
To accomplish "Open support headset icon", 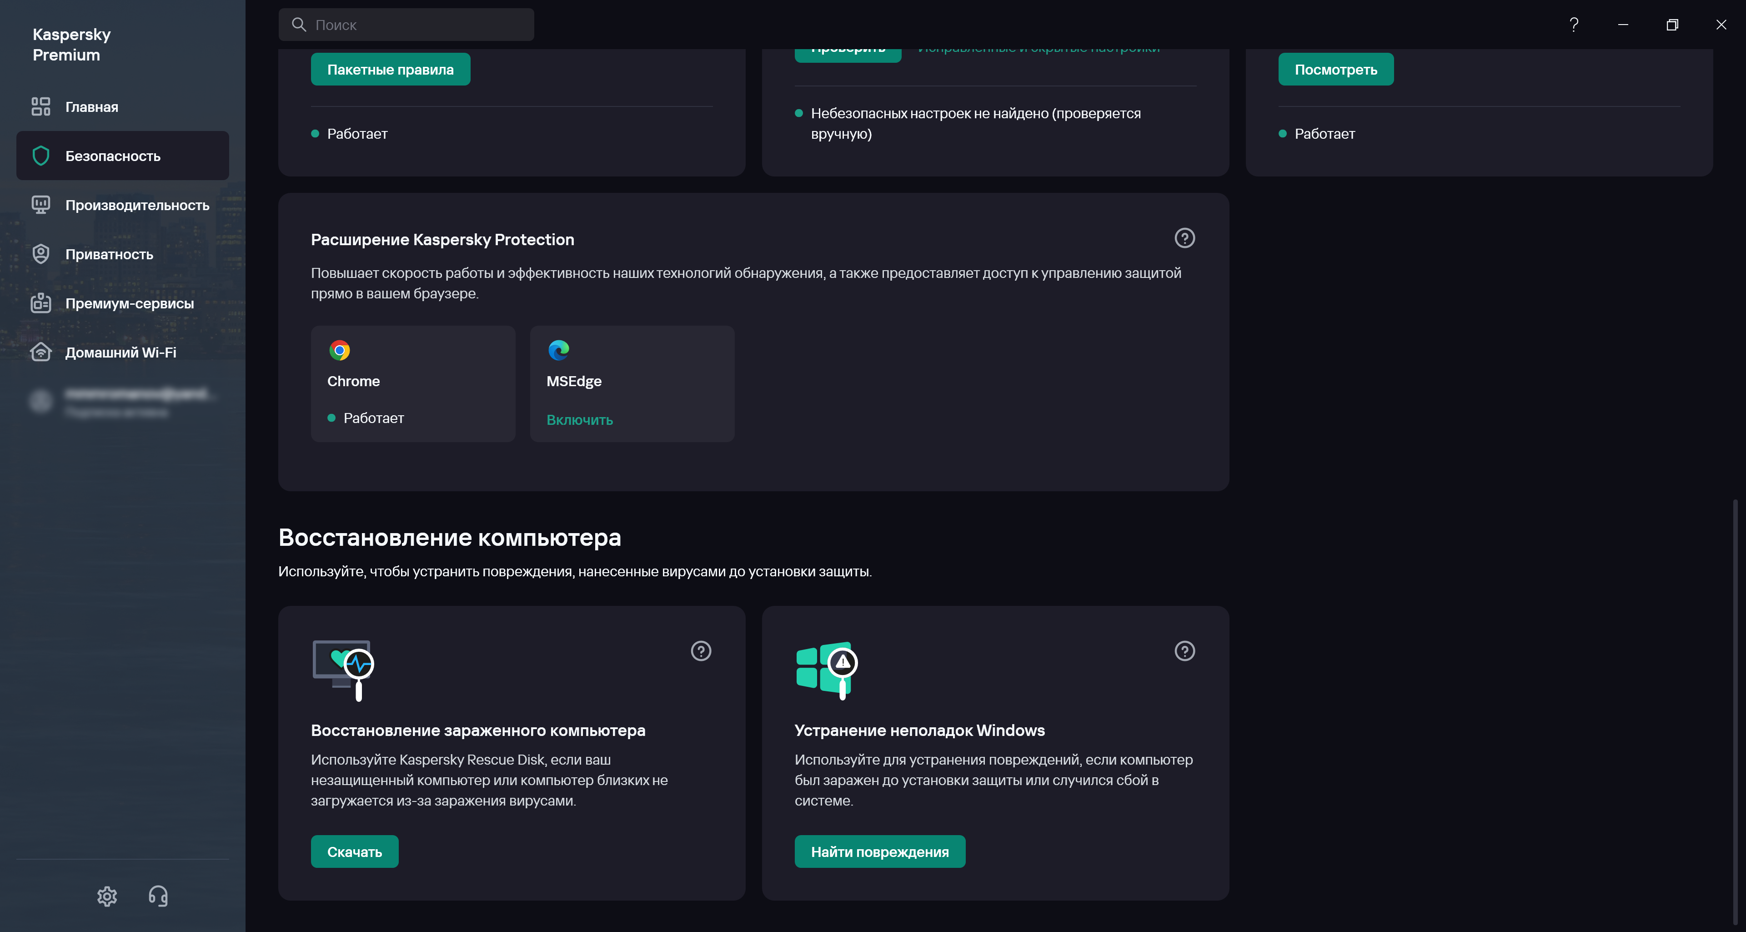I will (158, 896).
